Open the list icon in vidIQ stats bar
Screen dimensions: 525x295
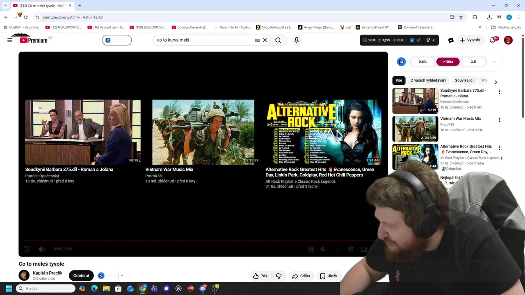click(418, 40)
